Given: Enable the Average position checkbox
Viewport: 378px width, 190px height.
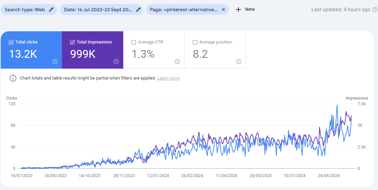Looking at the screenshot, I should coord(195,42).
